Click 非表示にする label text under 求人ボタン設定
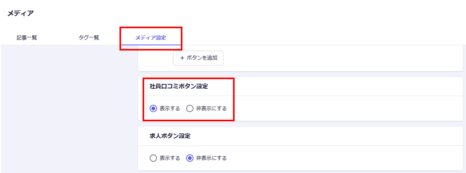This screenshot has width=466, height=173. tap(211, 158)
